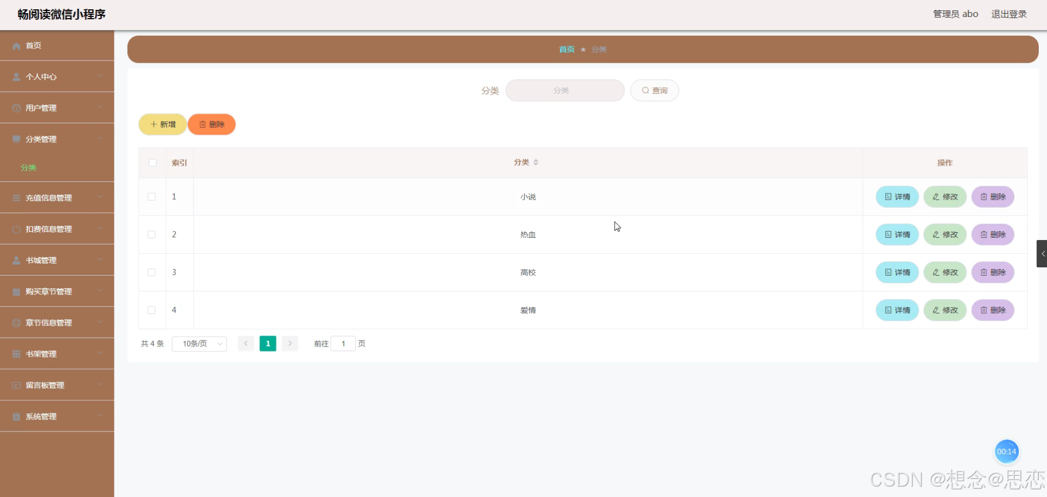Check the checkbox for row 热血
Screen dimensions: 1047x497
152,235
